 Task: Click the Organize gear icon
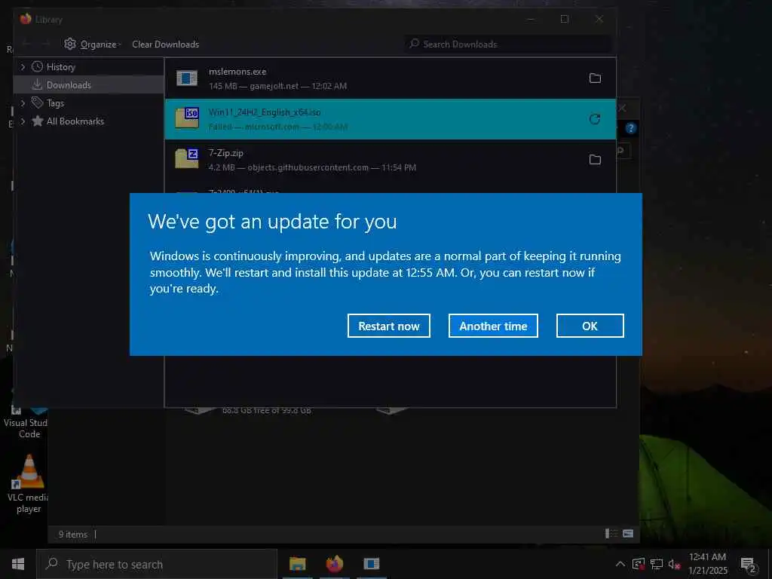70,44
